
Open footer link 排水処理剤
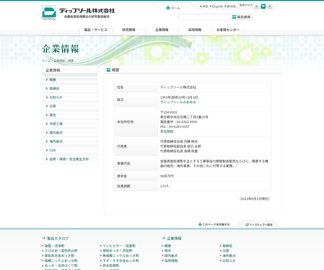[111, 265]
